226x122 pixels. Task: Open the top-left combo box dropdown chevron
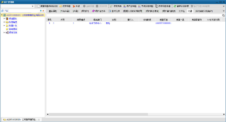33,6
